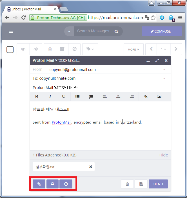Click the address bar URL
This screenshot has height=198, width=187.
click(116, 17)
